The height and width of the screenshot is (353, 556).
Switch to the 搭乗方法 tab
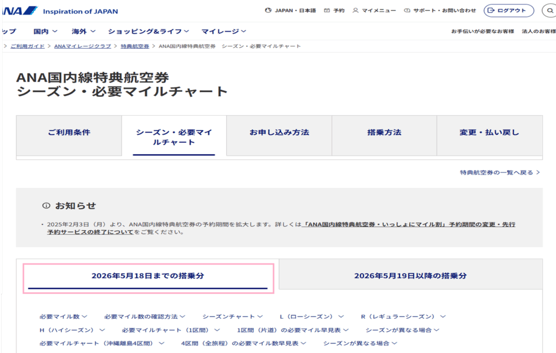click(384, 136)
